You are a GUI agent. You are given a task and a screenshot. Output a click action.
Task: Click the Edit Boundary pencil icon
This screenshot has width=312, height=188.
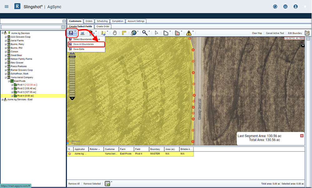pyautogui.click(x=307, y=33)
